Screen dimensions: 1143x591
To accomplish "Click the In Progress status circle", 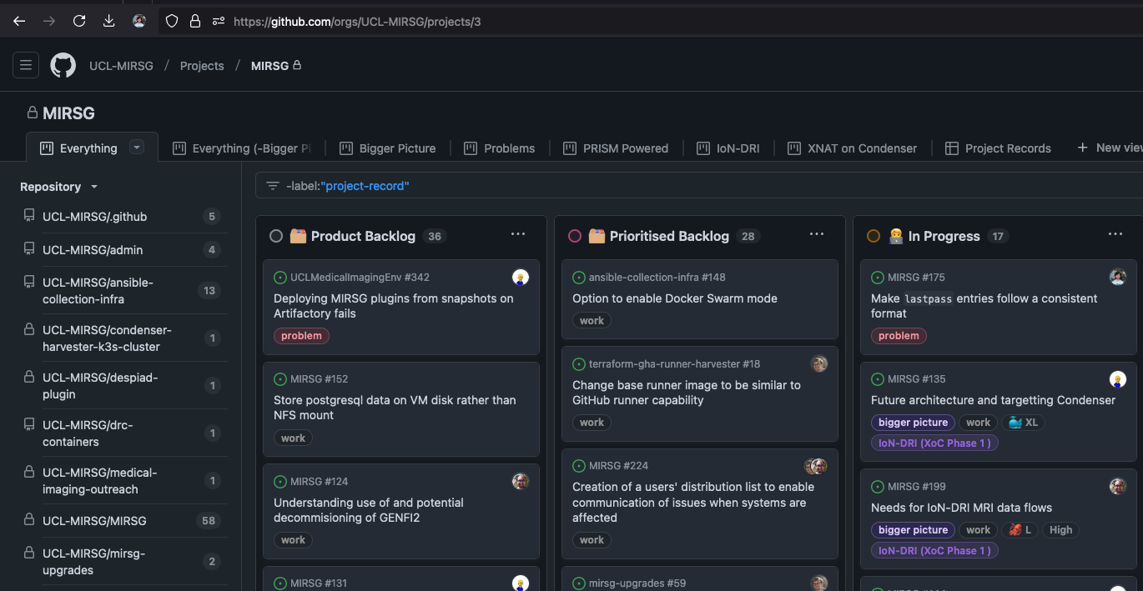I will click(874, 236).
